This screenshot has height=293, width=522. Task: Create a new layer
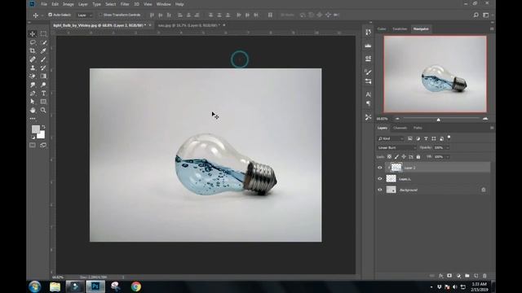(x=476, y=276)
